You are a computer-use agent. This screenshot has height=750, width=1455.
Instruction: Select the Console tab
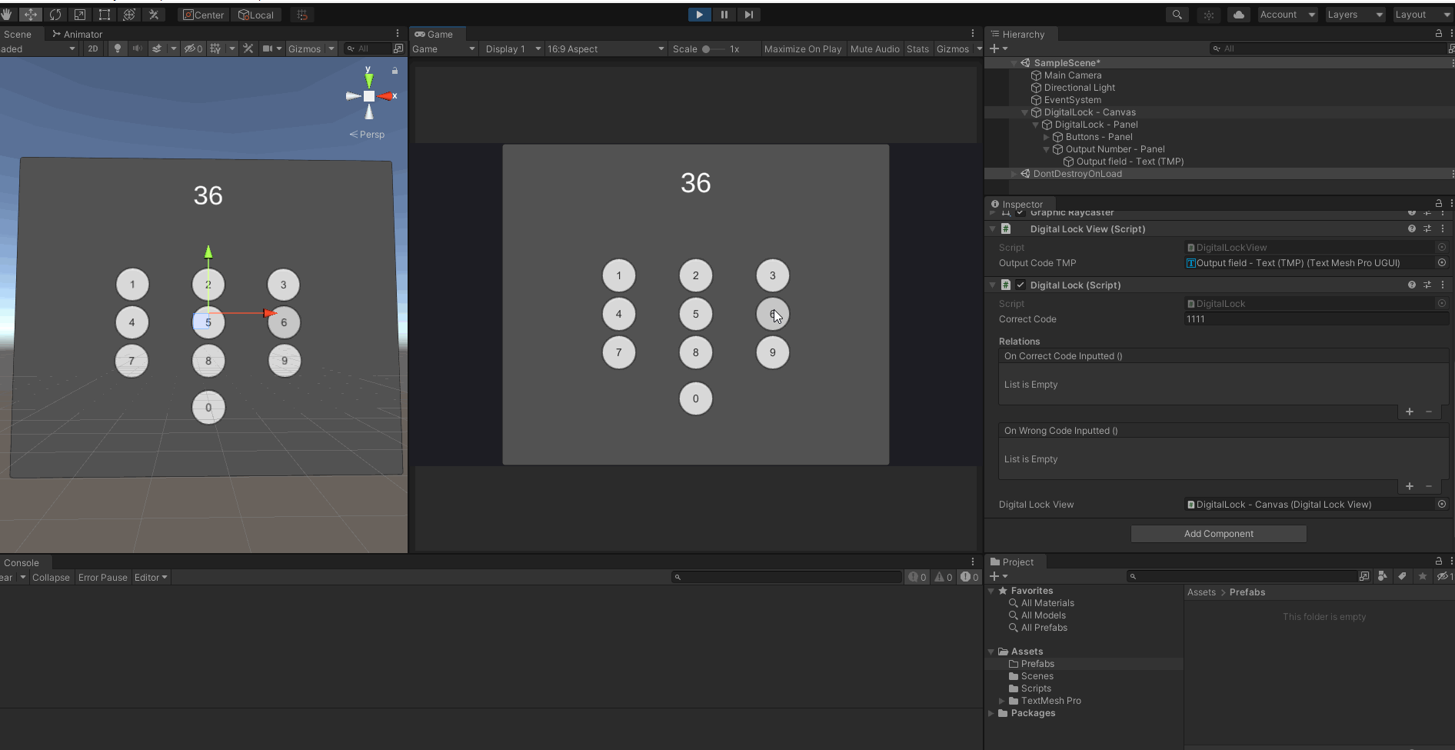click(x=21, y=562)
